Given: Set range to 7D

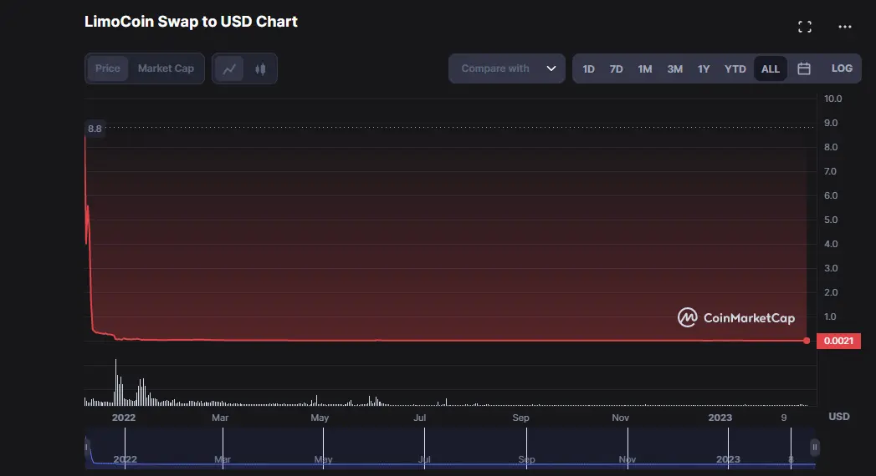Looking at the screenshot, I should click(617, 69).
